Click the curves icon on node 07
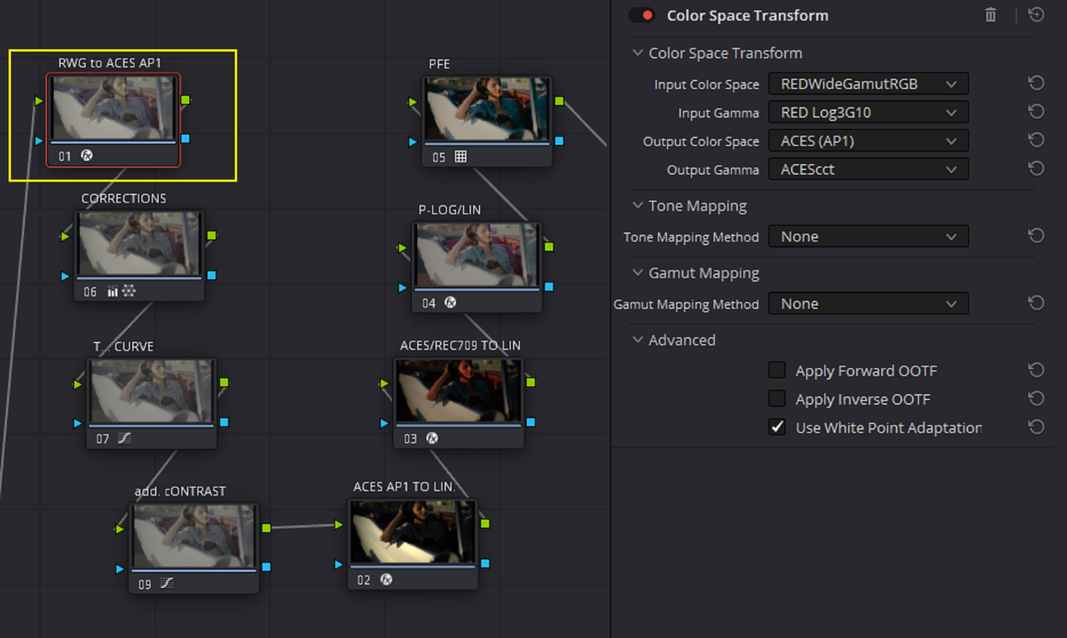 pos(125,438)
